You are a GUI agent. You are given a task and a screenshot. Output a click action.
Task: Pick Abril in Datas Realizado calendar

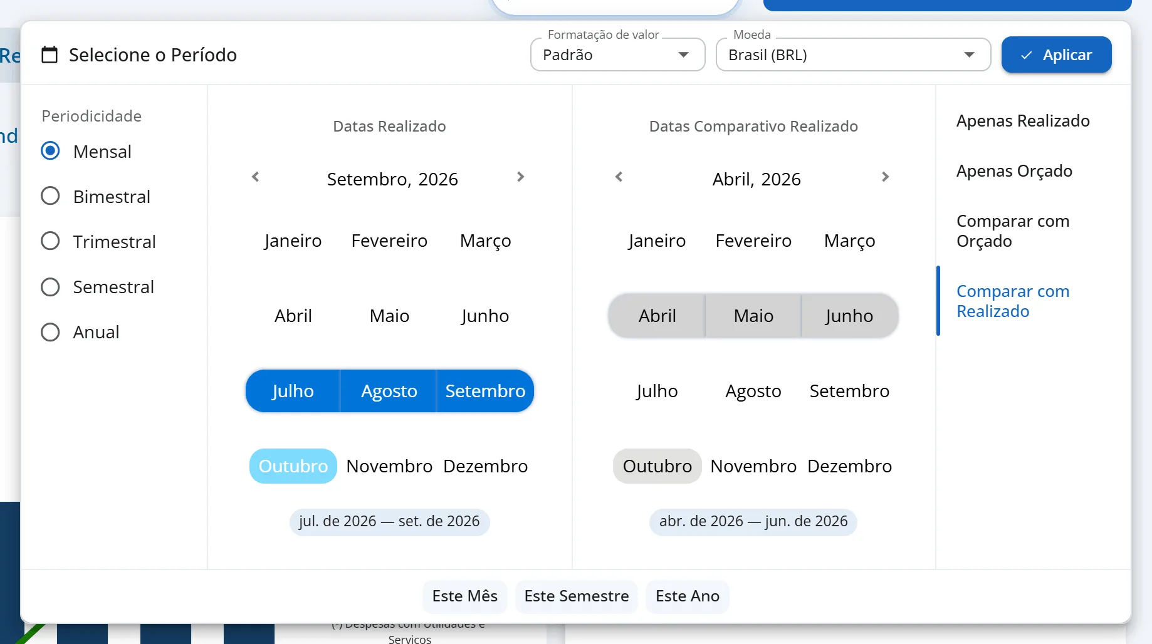(293, 316)
